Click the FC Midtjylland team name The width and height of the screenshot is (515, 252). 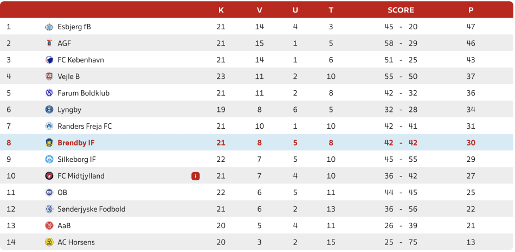[81, 176]
